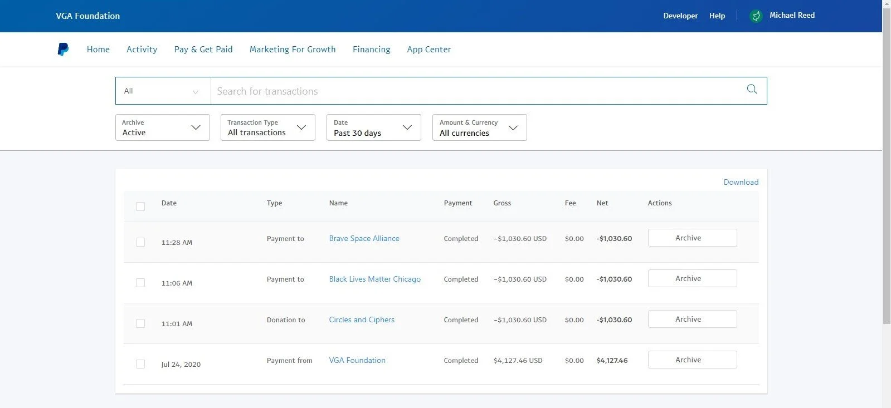Click the VGA Foundation header title
The width and height of the screenshot is (891, 408).
pyautogui.click(x=87, y=16)
